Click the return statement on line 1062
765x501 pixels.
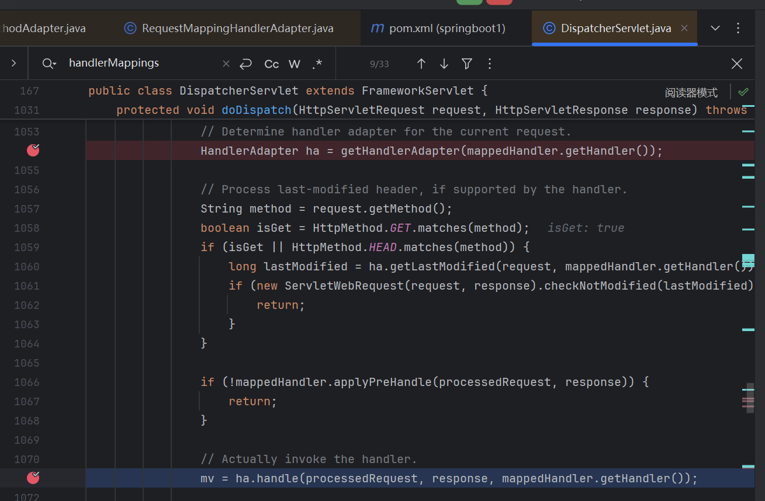click(x=281, y=305)
